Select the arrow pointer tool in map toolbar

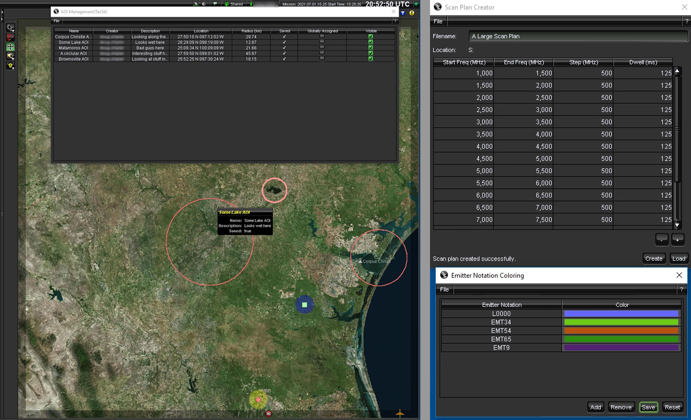(x=10, y=28)
